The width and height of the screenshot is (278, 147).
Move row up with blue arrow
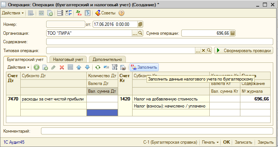[79, 67]
